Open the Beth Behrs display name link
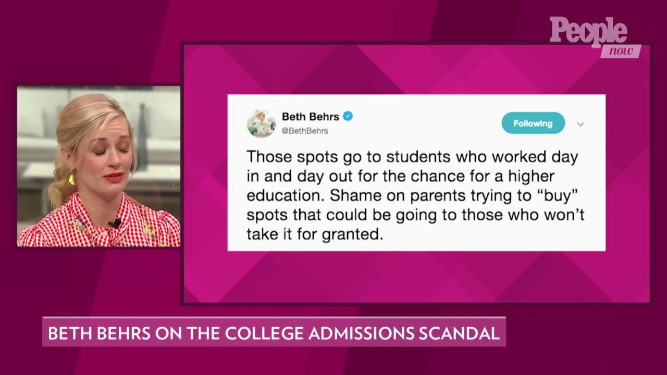 [310, 117]
